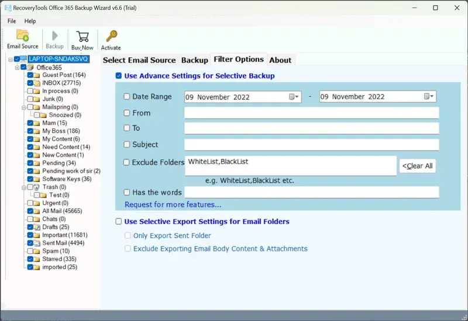The width and height of the screenshot is (468, 321).
Task: Click the Email Source toolbar icon
Action: [22, 36]
